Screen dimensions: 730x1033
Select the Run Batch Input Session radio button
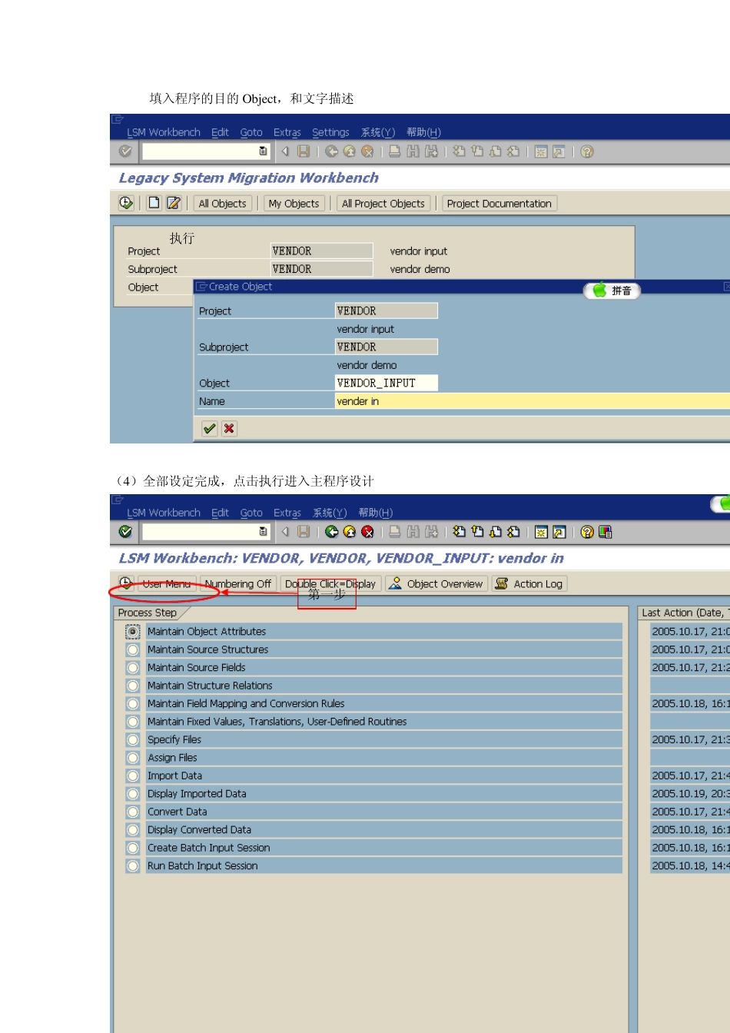click(x=133, y=866)
